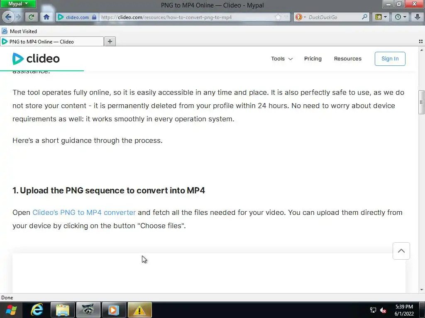Click the search magnifier icon

tap(364, 17)
